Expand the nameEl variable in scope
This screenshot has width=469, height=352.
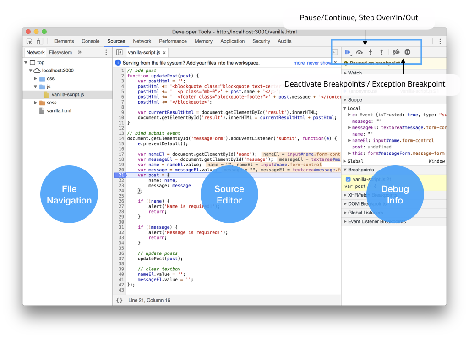pyautogui.click(x=349, y=140)
